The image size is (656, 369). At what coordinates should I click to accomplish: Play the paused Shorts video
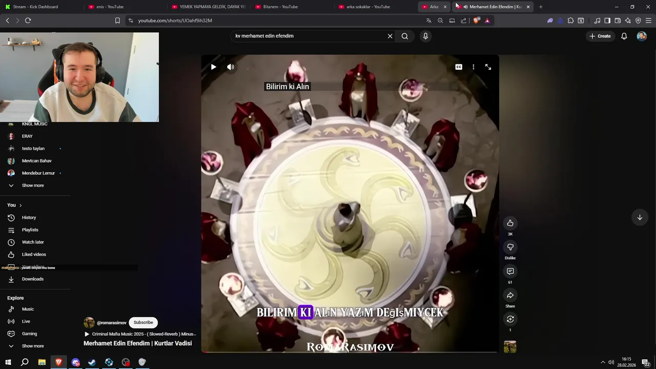point(214,67)
